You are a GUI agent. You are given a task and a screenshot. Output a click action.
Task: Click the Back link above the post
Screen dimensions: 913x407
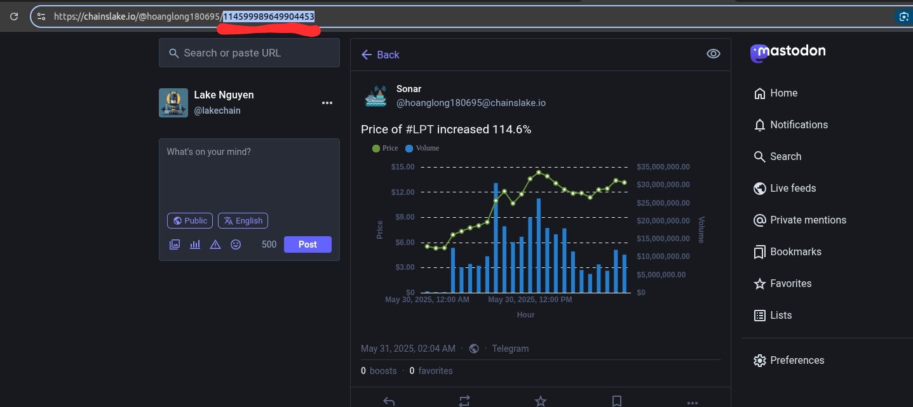[380, 55]
